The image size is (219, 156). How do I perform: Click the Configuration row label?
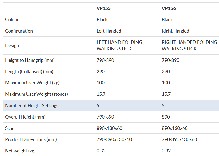19,31
